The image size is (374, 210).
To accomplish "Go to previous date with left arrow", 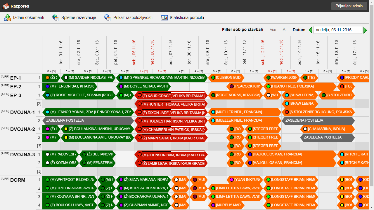I will (x=310, y=30).
